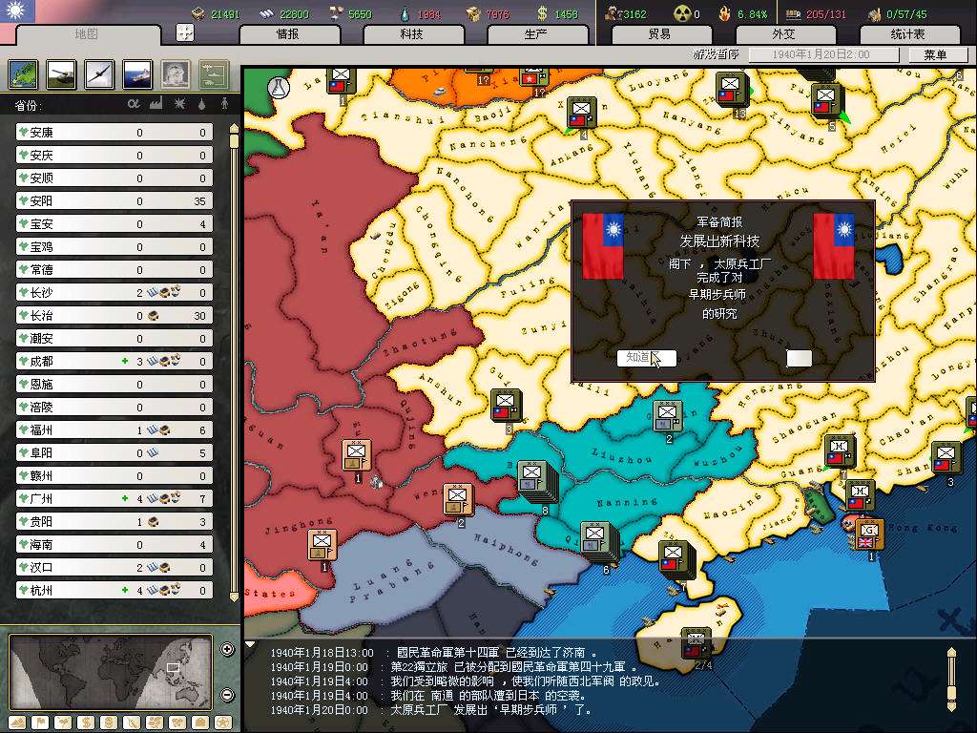Click message log scroll up arrow
977x733 pixels.
[951, 652]
